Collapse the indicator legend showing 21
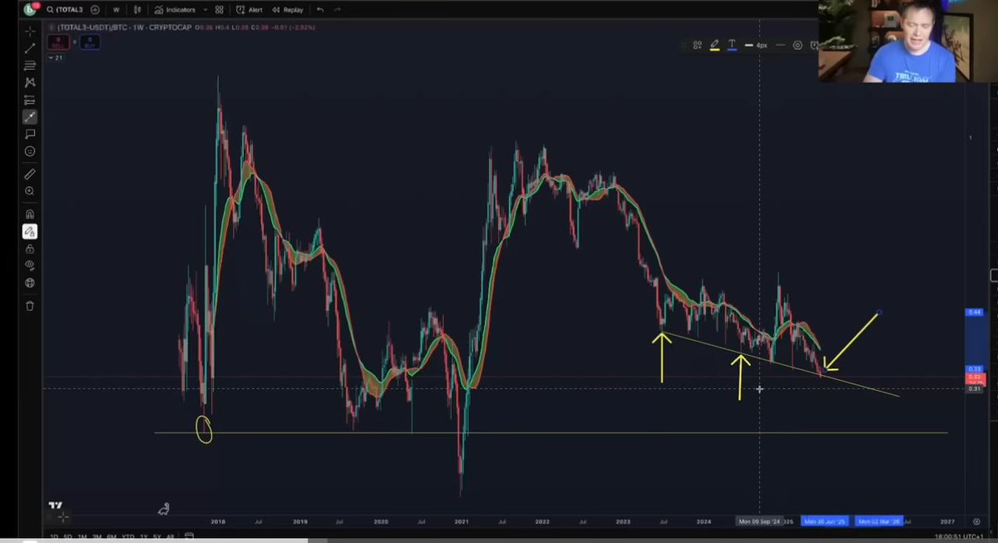The image size is (998, 543). (55, 58)
